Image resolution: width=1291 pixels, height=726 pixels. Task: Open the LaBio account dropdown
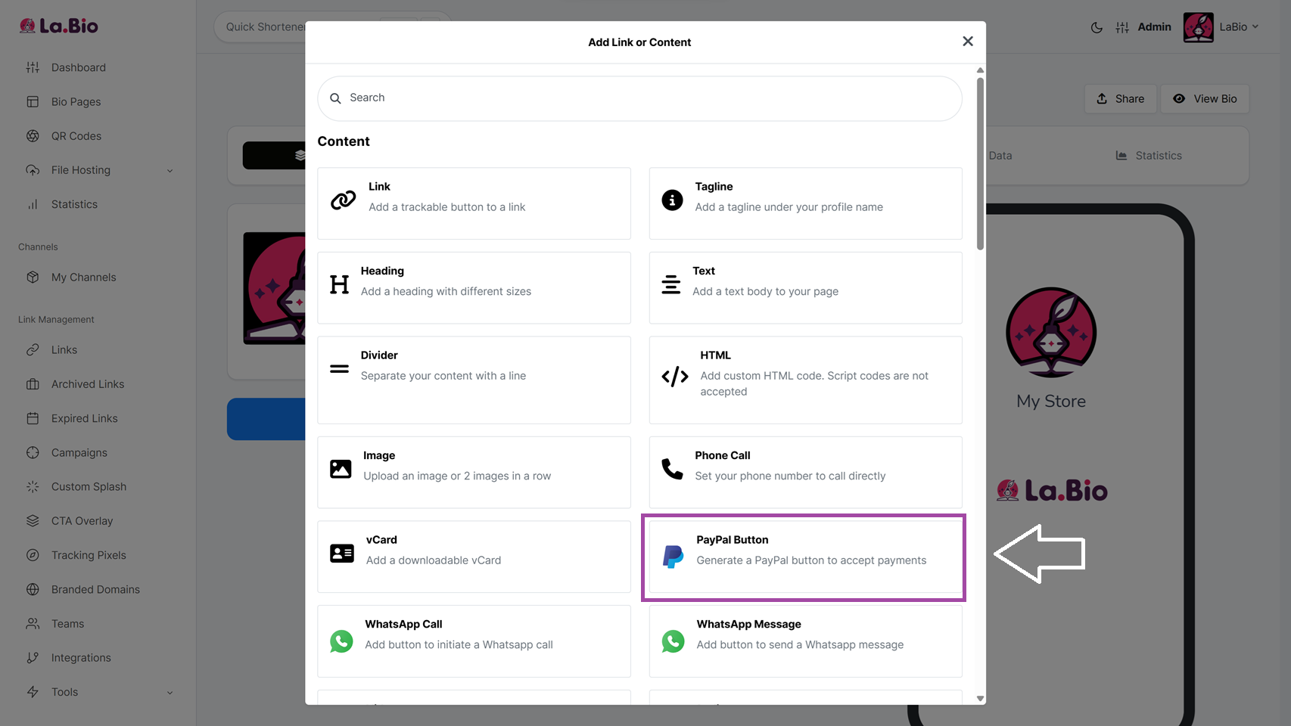tap(1237, 27)
